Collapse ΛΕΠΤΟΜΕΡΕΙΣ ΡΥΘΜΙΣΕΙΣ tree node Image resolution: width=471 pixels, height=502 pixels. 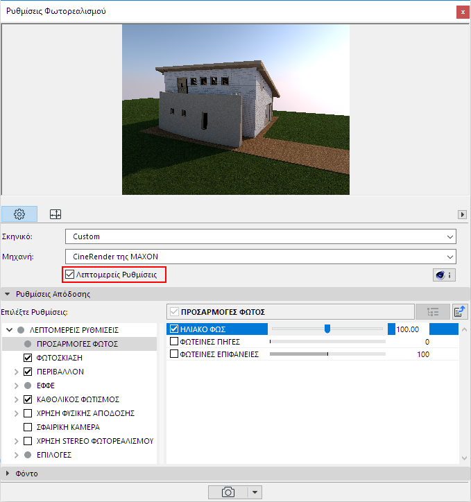(x=9, y=330)
